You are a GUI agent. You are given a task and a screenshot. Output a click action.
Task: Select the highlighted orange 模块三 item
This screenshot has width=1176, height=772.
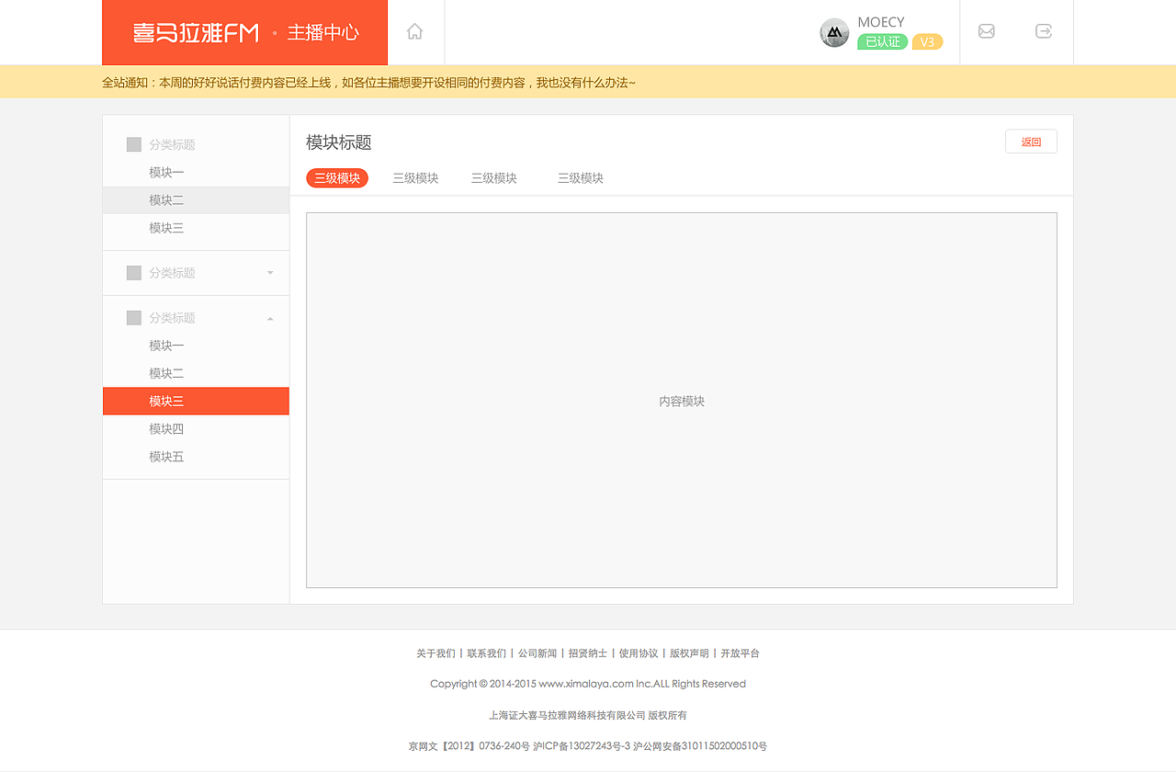tap(164, 401)
